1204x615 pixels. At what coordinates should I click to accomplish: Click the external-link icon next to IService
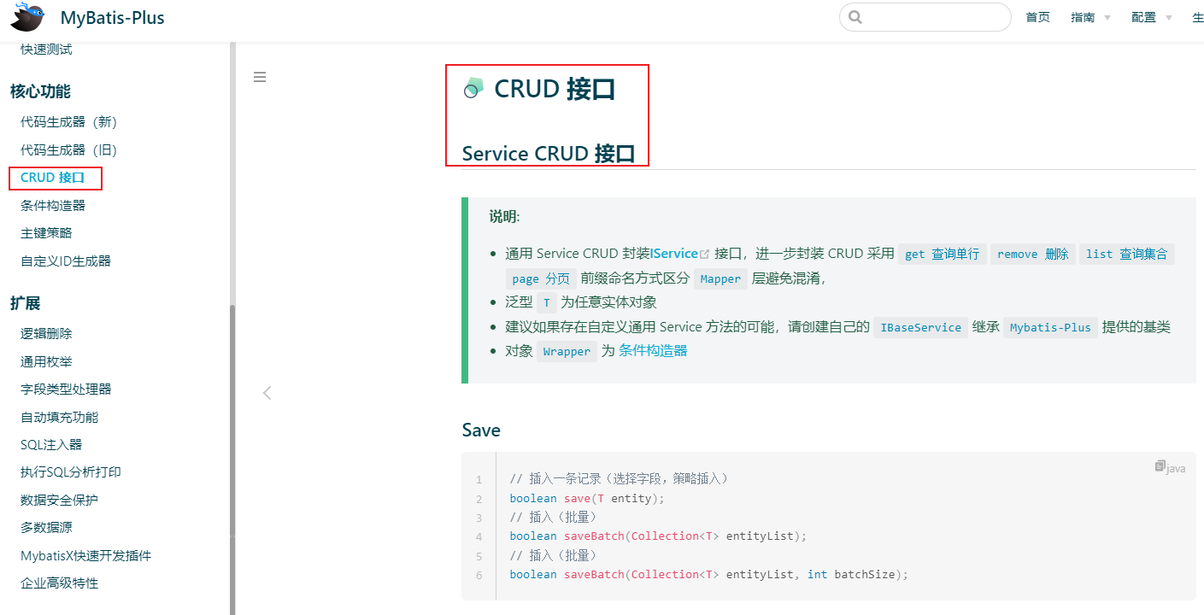pos(705,254)
